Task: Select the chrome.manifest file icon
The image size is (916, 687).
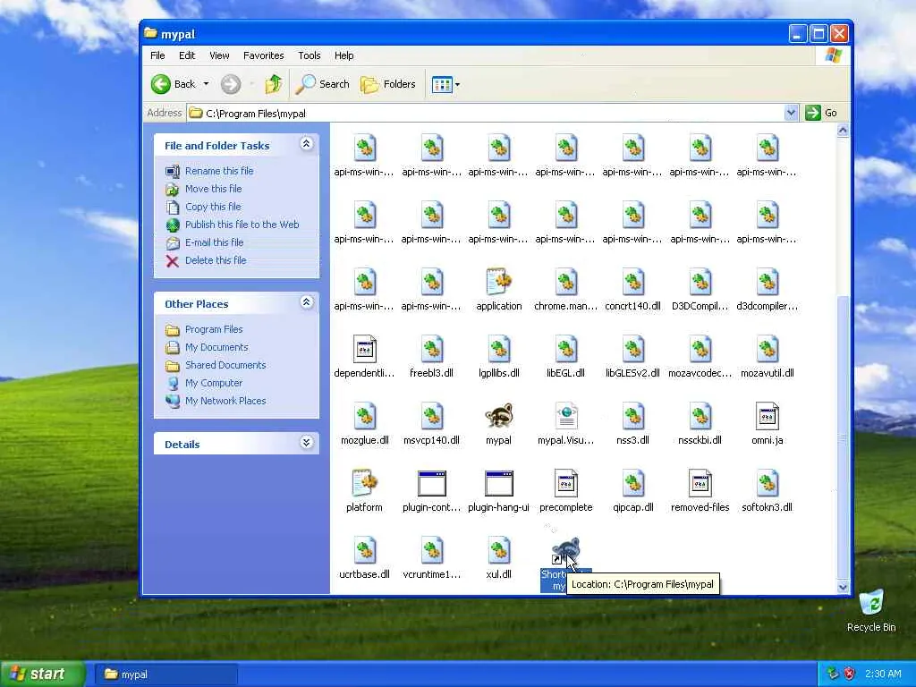Action: (565, 282)
